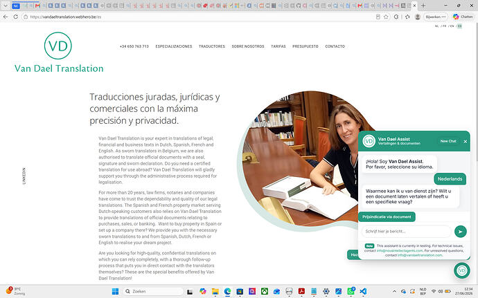The height and width of the screenshot is (298, 478).
Task: Click the battery icon in system tray
Action: [448, 291]
